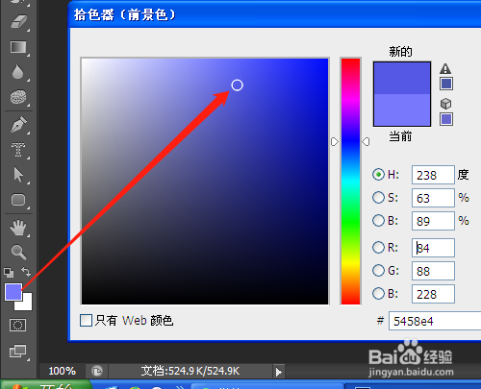Click the hex field showing 5458e4
This screenshot has width=481, height=389.
click(x=435, y=321)
